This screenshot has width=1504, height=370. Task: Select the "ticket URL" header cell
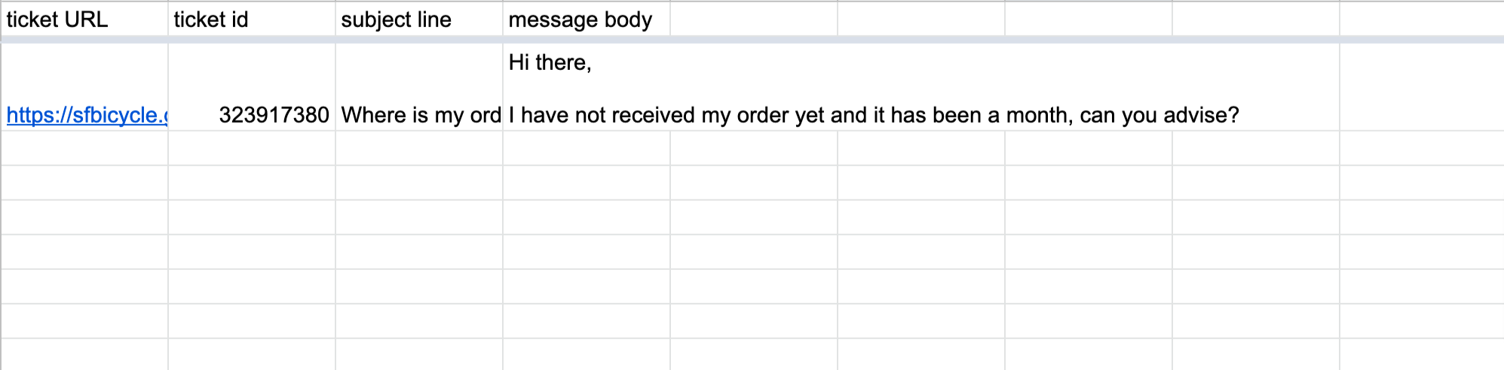point(84,19)
